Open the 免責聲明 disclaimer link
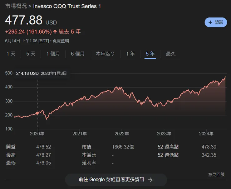The width and height of the screenshot is (231, 189). (x=61, y=41)
